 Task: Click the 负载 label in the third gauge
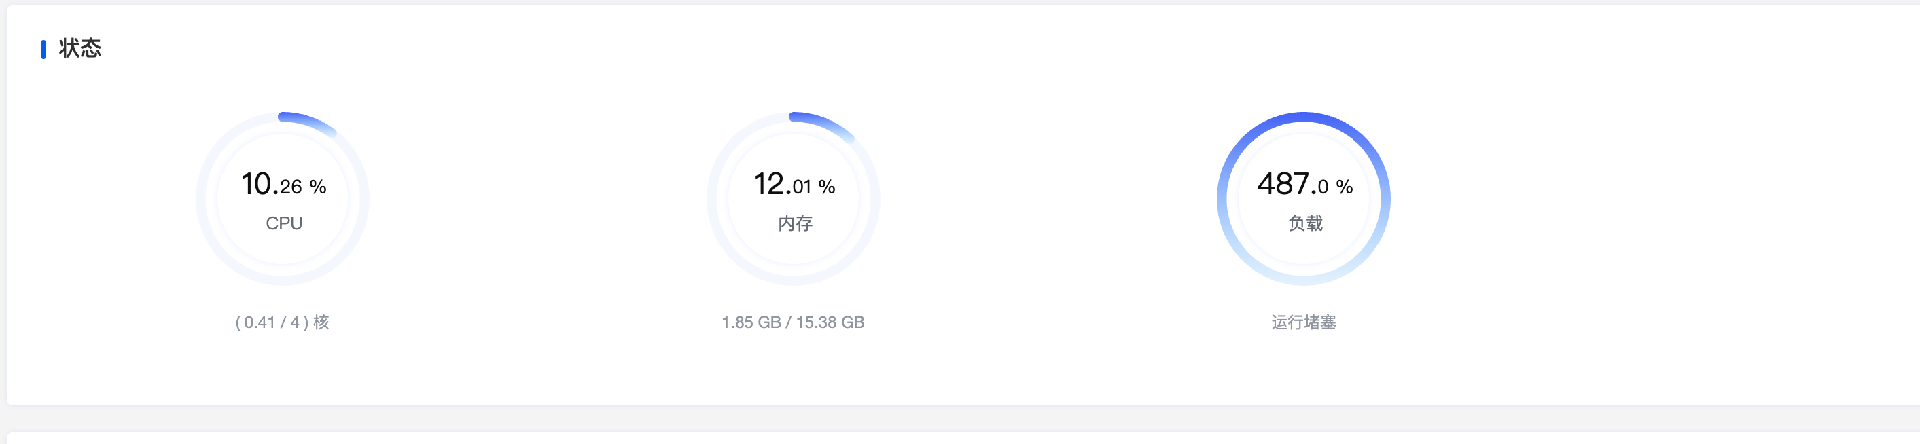pos(1305,223)
